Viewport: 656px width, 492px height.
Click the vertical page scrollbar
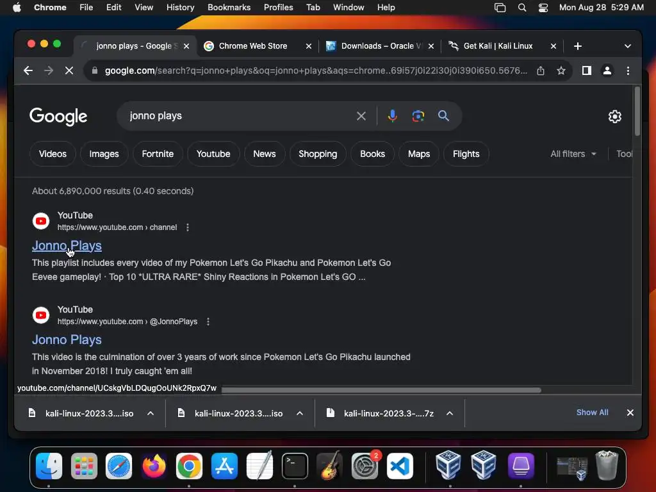637,111
